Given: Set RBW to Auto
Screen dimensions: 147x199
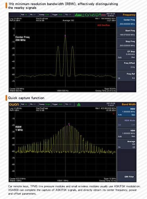Looking at the screenshot, I should click(120, 115).
